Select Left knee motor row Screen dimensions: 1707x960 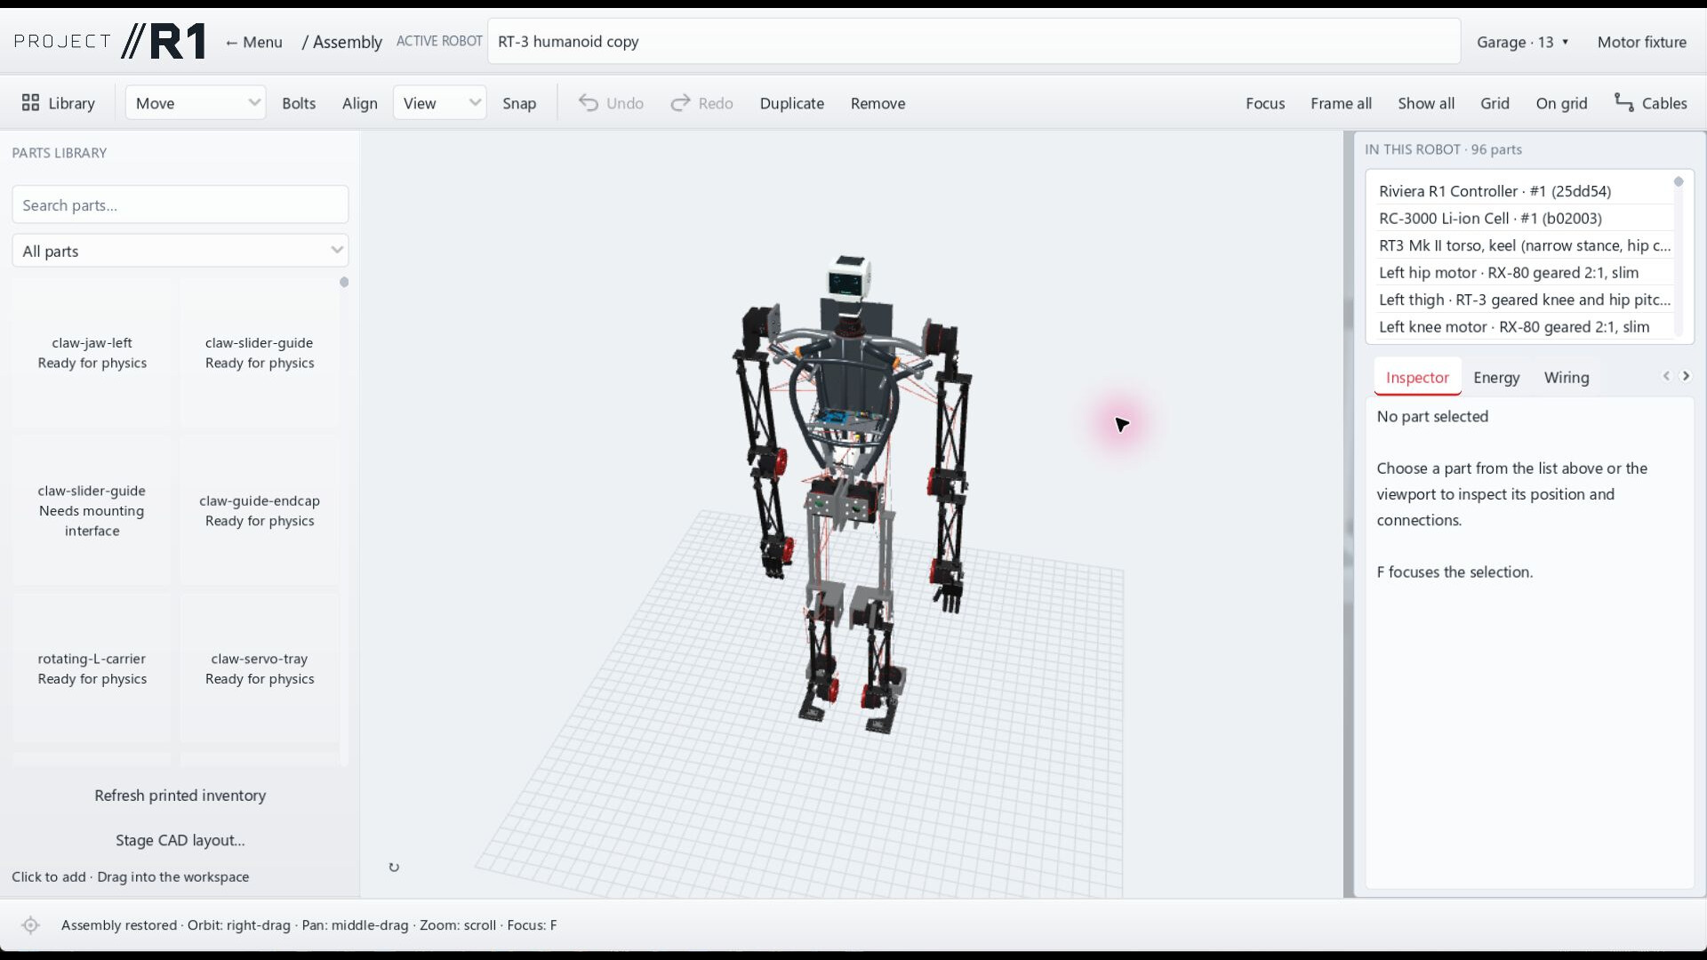point(1524,327)
